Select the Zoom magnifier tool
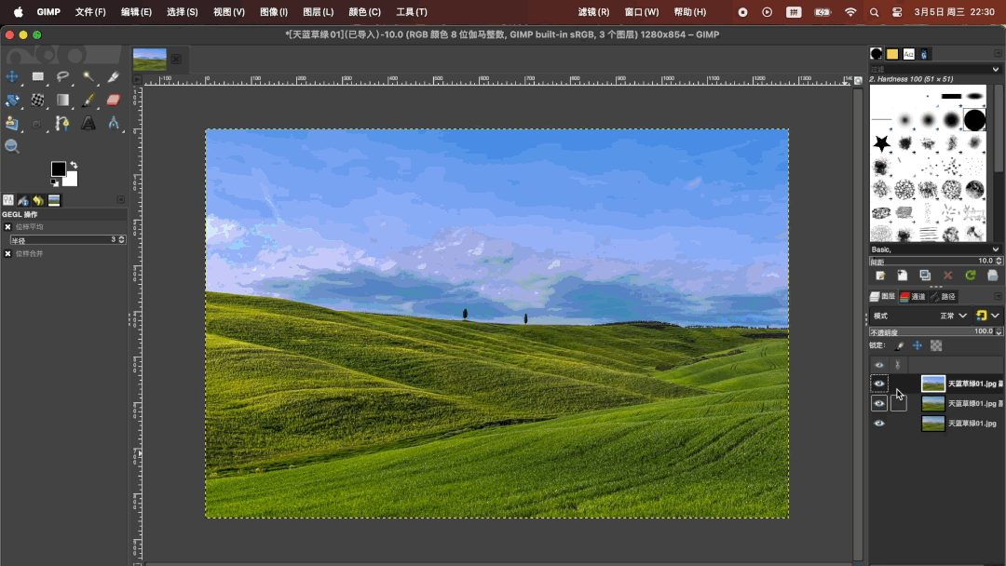 [11, 146]
